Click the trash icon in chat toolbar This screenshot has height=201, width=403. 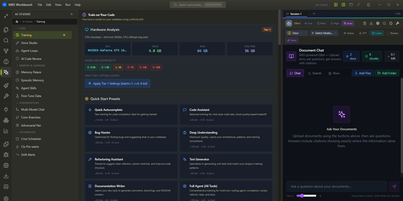tap(365, 23)
